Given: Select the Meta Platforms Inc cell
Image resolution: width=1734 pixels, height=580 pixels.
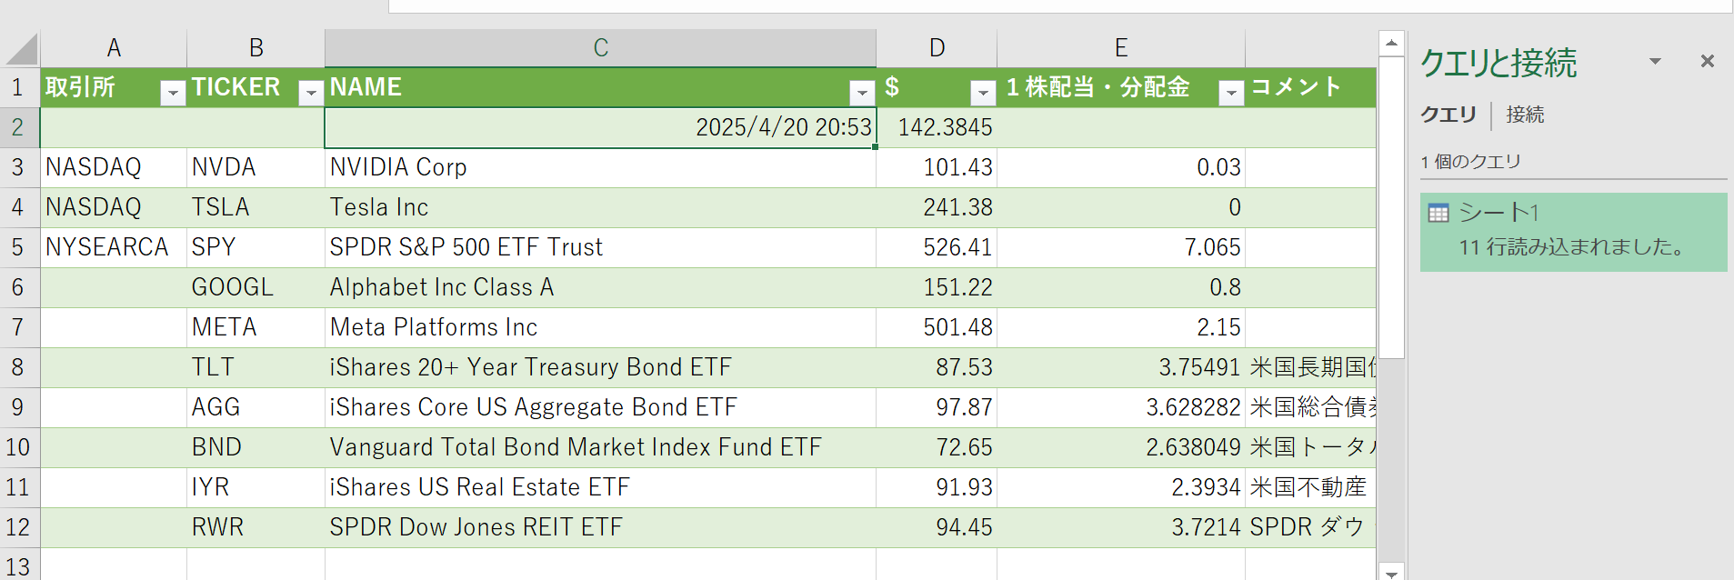Looking at the screenshot, I should tap(600, 327).
